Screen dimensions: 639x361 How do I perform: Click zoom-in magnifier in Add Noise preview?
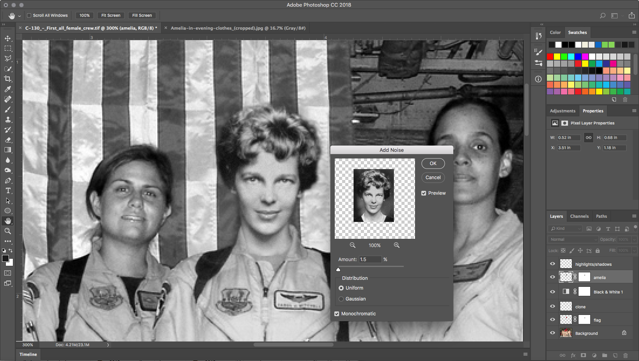click(x=396, y=245)
